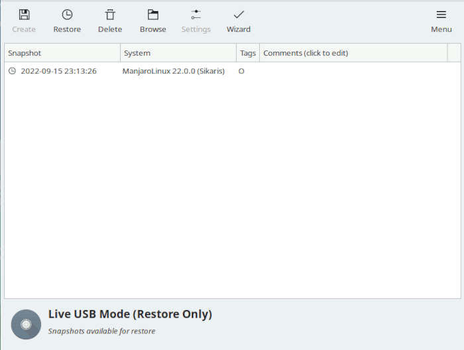Click the Comments (click to edit) header
Viewport: 464px width, 350px height.
(x=353, y=53)
